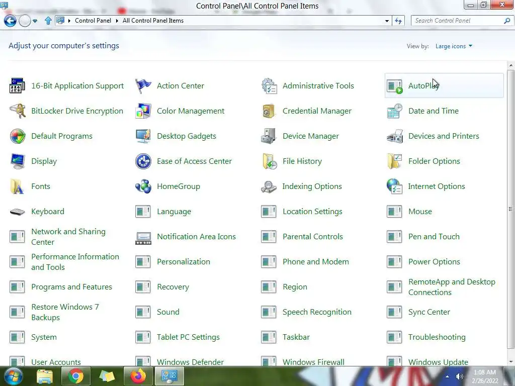Open Tablet PC Settings link
The width and height of the screenshot is (515, 386).
pos(188,337)
